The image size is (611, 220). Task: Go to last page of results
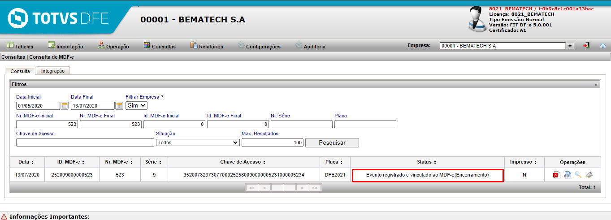(x=316, y=188)
